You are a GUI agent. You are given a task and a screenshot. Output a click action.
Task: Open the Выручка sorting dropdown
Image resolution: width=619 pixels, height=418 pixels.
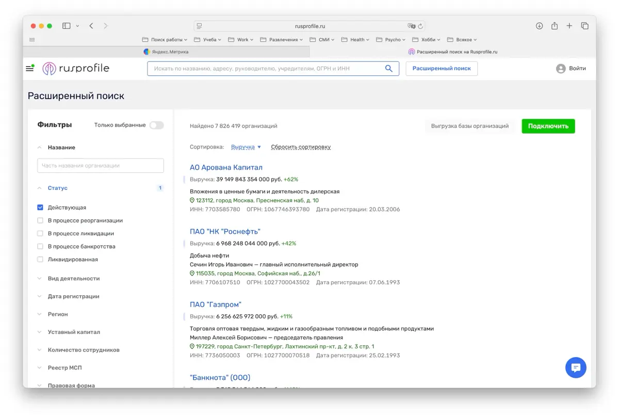(246, 147)
